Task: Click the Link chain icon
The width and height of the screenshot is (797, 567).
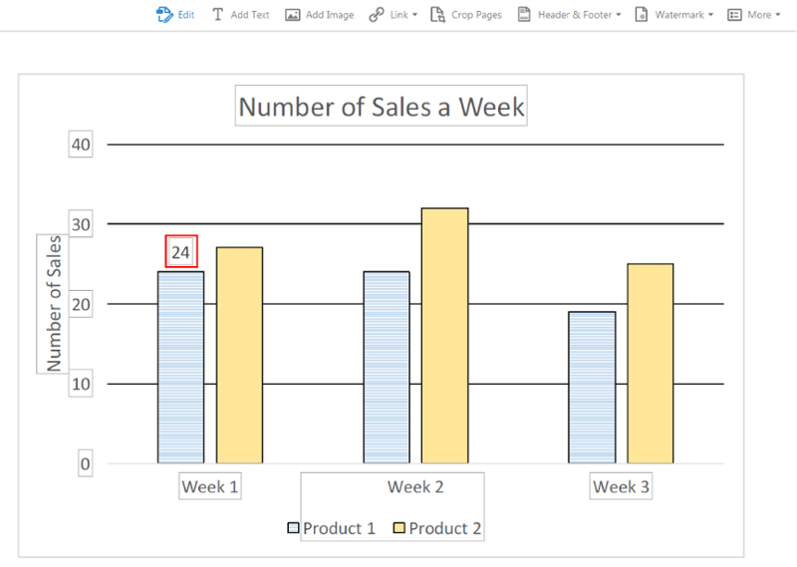Action: pyautogui.click(x=377, y=15)
